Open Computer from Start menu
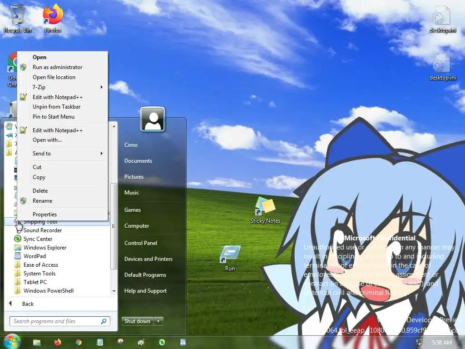 tap(136, 225)
